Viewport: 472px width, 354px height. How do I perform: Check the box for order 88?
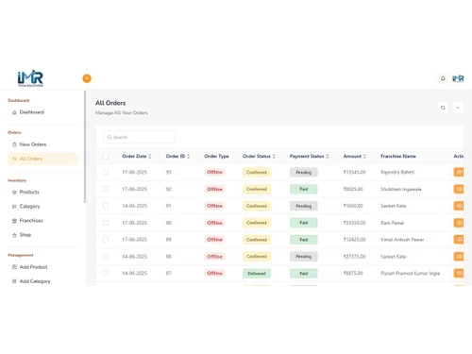pyautogui.click(x=106, y=257)
